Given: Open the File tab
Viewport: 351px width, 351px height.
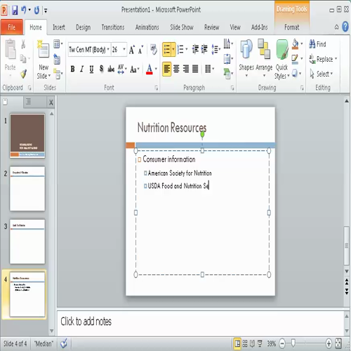Looking at the screenshot, I should [x=12, y=27].
